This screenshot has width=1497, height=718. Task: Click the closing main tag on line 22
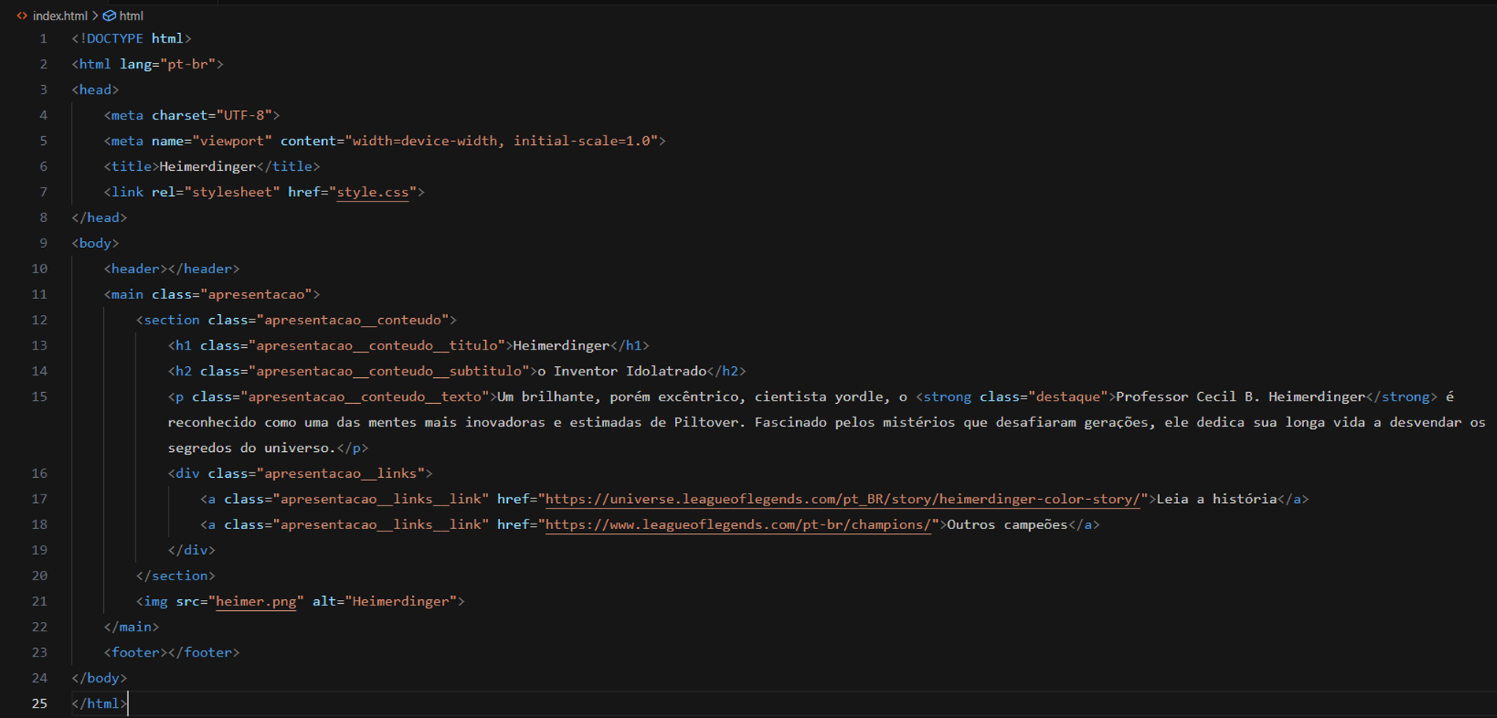[132, 627]
